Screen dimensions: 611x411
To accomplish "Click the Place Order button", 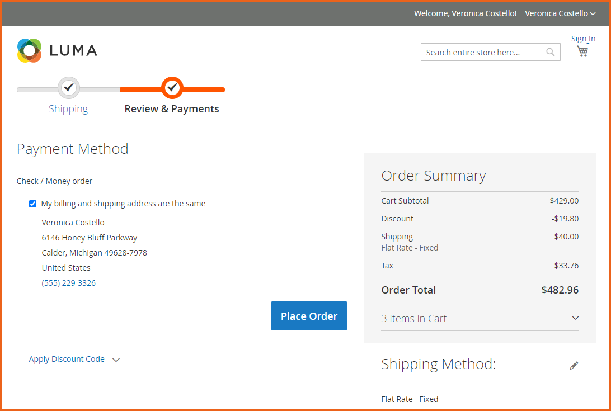I will coord(309,316).
